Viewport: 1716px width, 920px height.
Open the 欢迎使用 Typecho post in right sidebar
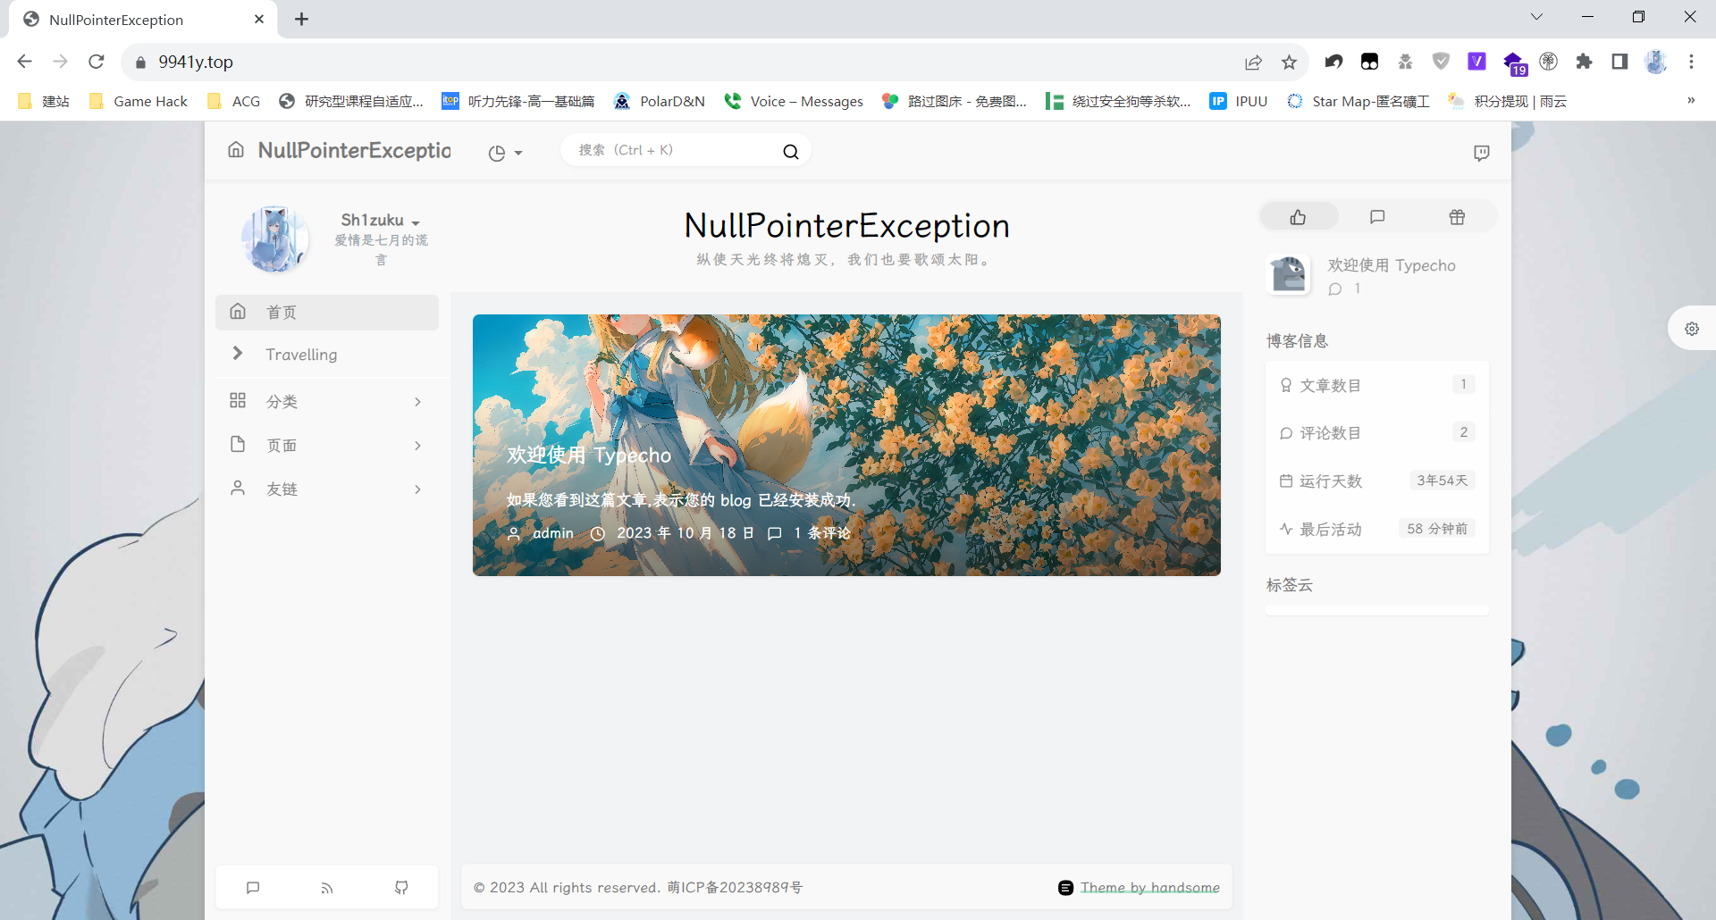(x=1392, y=265)
